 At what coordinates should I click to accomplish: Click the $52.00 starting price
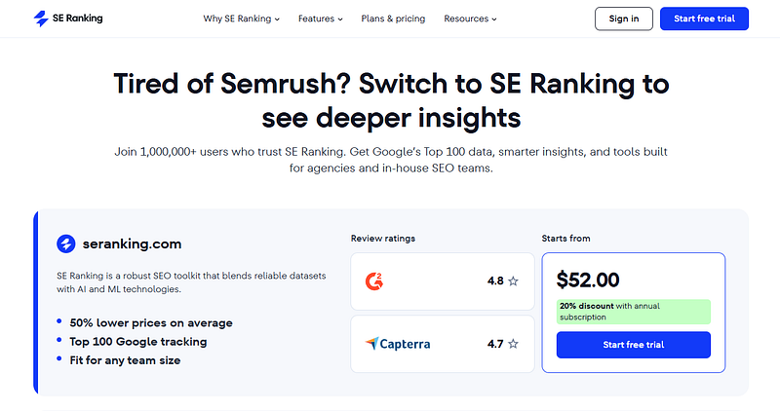588,280
